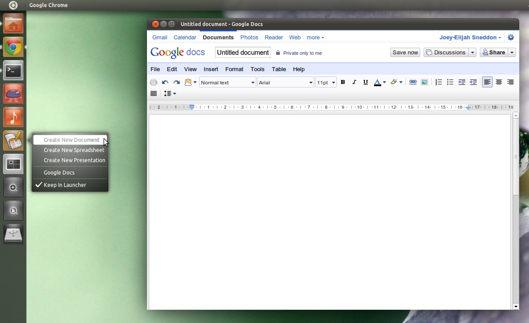Select right align
Screen dimensions: 529x323
point(510,82)
